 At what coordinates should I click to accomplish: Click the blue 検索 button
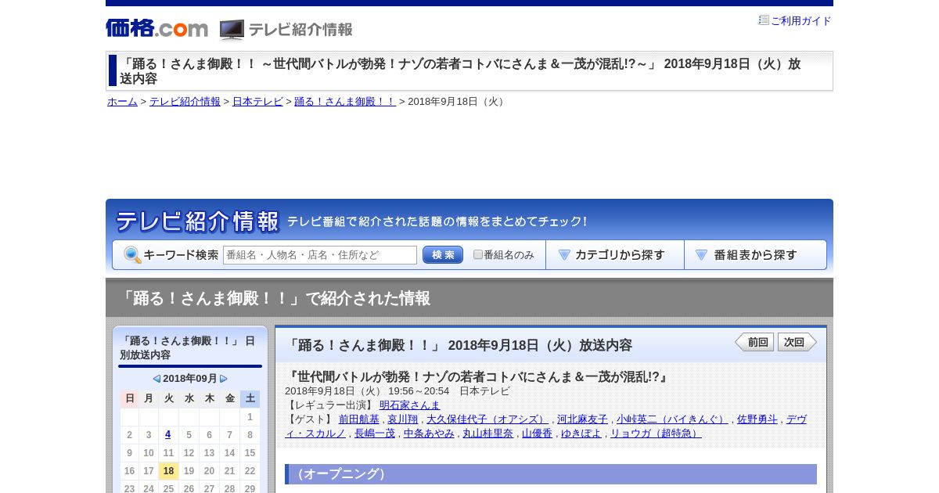click(443, 255)
